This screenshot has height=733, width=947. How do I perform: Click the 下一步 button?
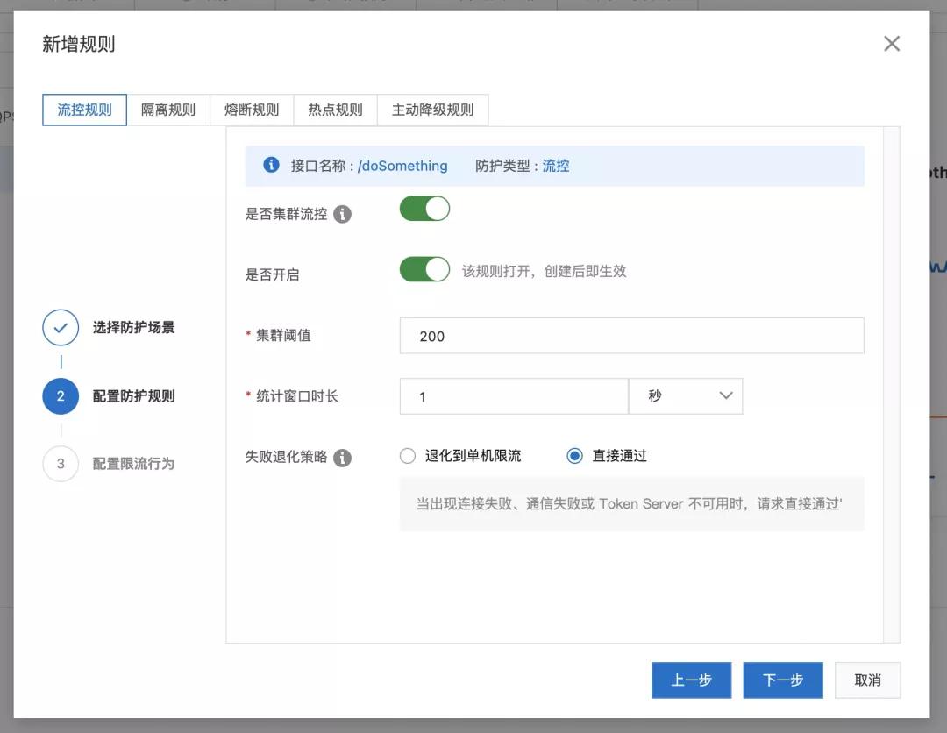(783, 680)
